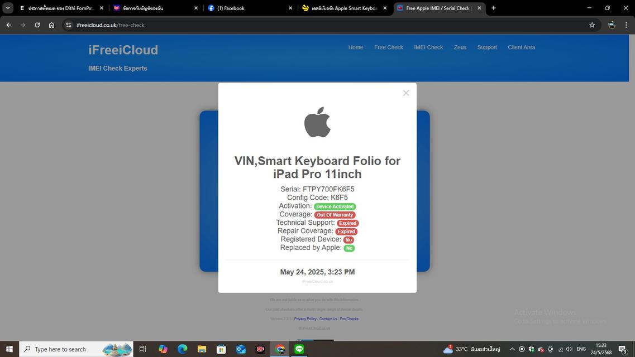Open Task View on the taskbar

[x=142, y=349]
